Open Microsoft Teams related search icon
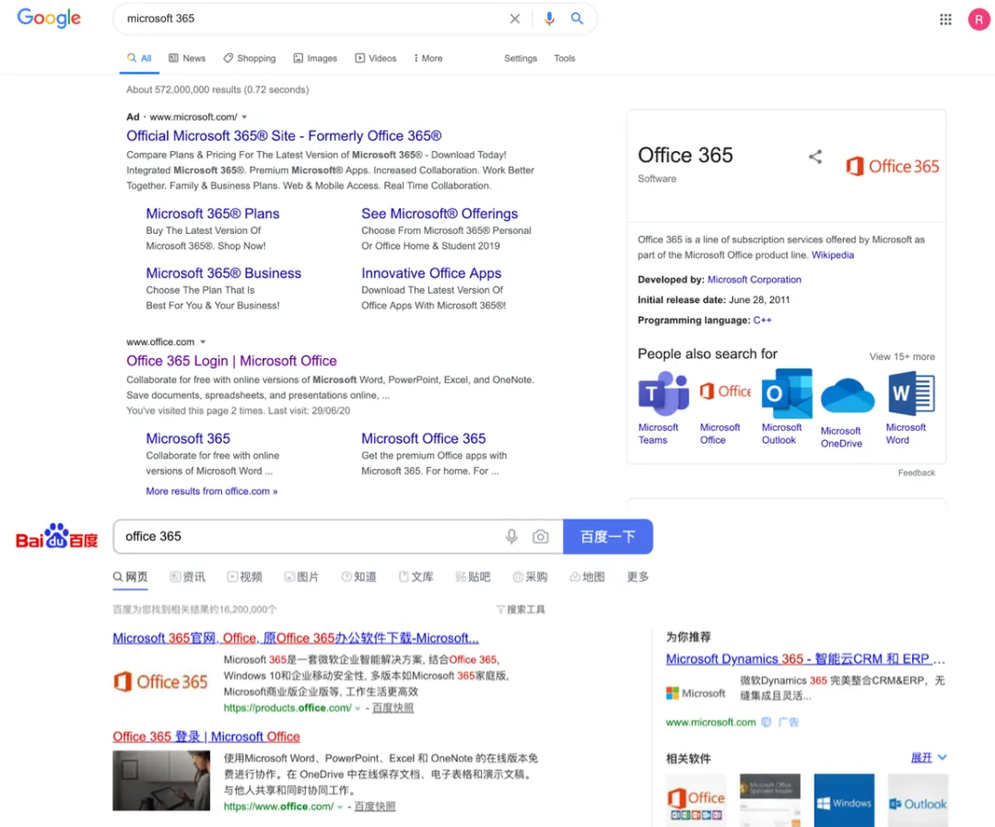 pos(663,393)
